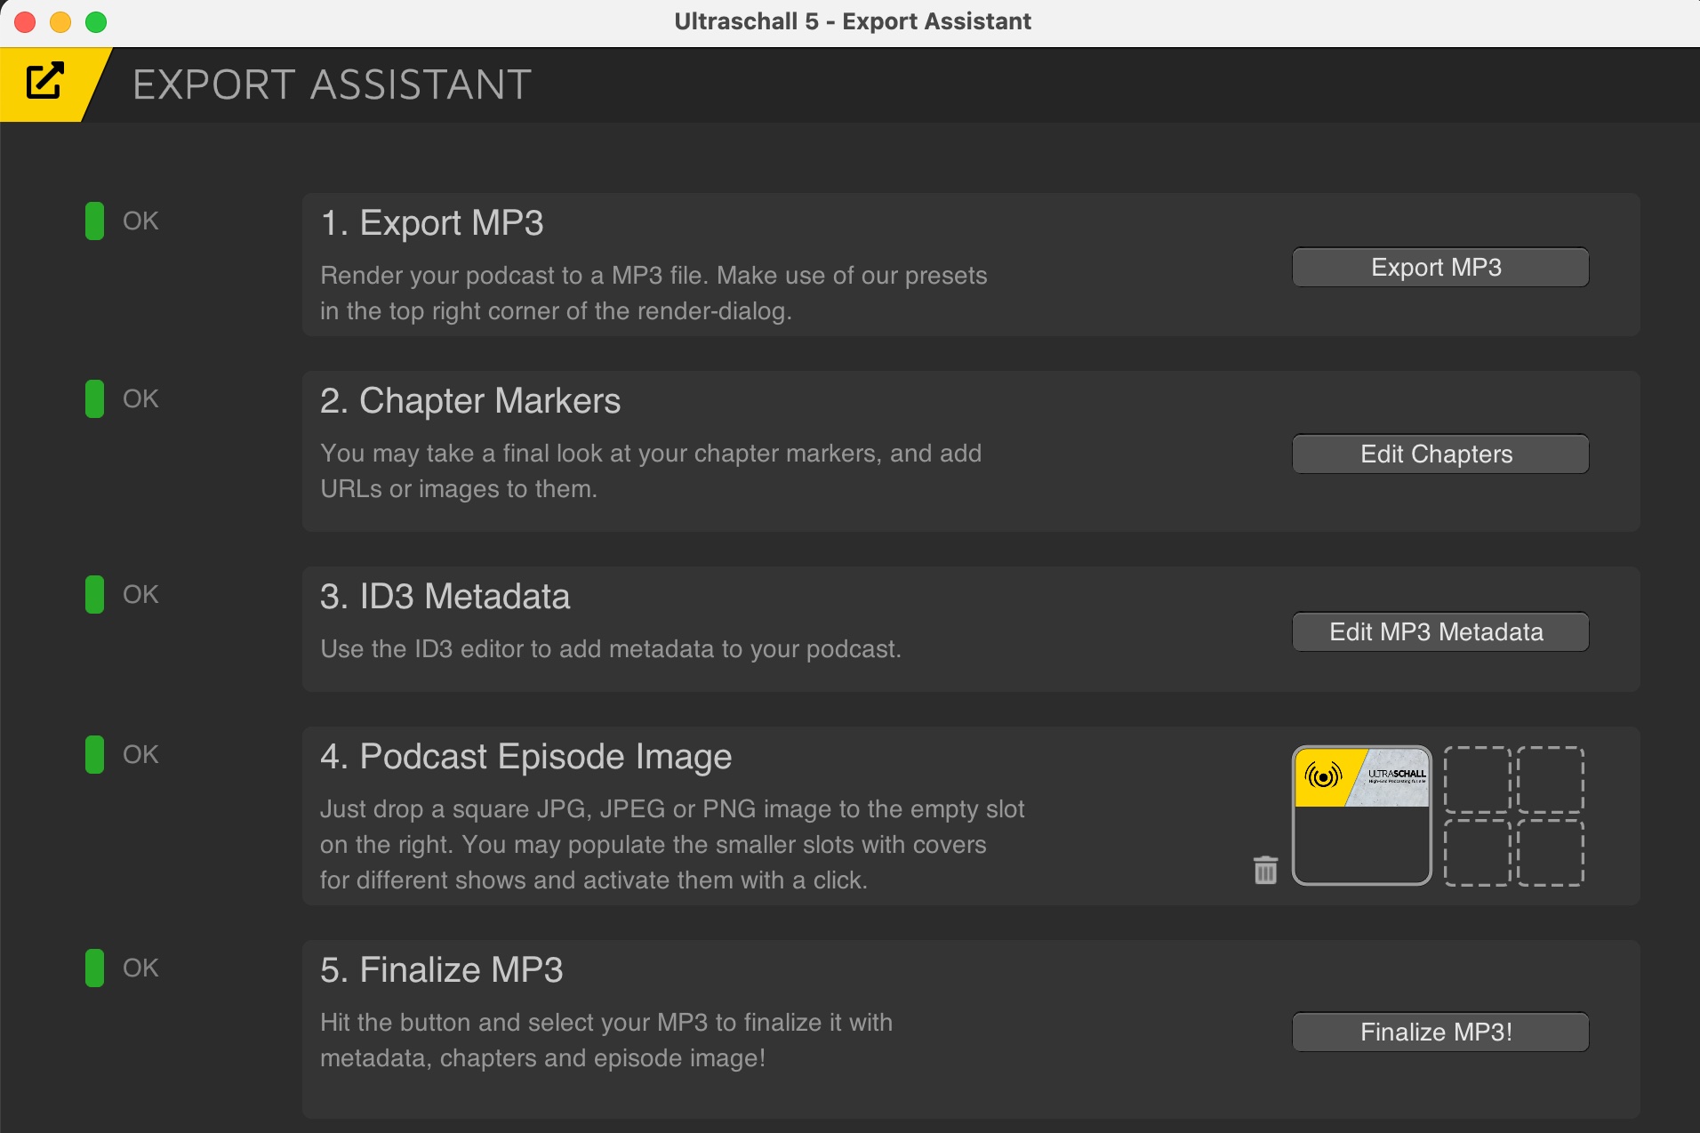Viewport: 1700px width, 1133px height.
Task: Click the green status light beside Chapter Markers
Action: coord(94,398)
